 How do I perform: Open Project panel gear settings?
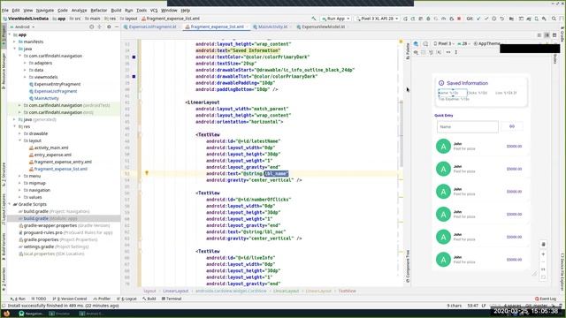click(109, 26)
